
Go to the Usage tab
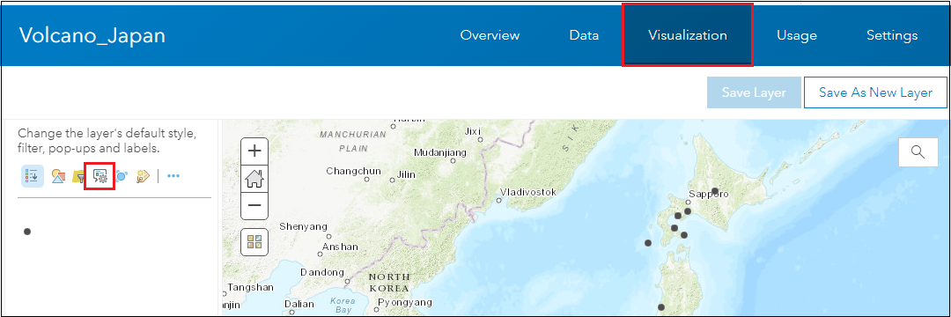796,35
